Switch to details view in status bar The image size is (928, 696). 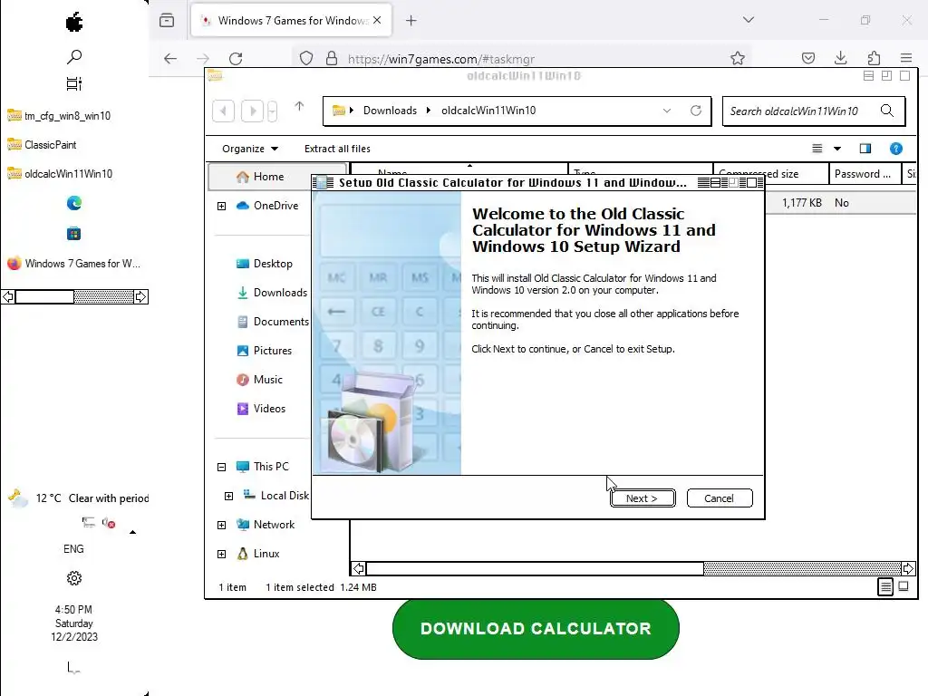(885, 586)
